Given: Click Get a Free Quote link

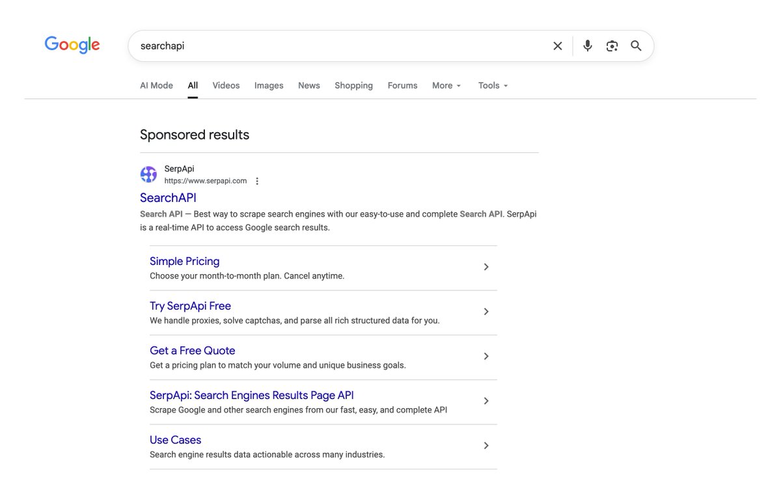Looking at the screenshot, I should [192, 350].
